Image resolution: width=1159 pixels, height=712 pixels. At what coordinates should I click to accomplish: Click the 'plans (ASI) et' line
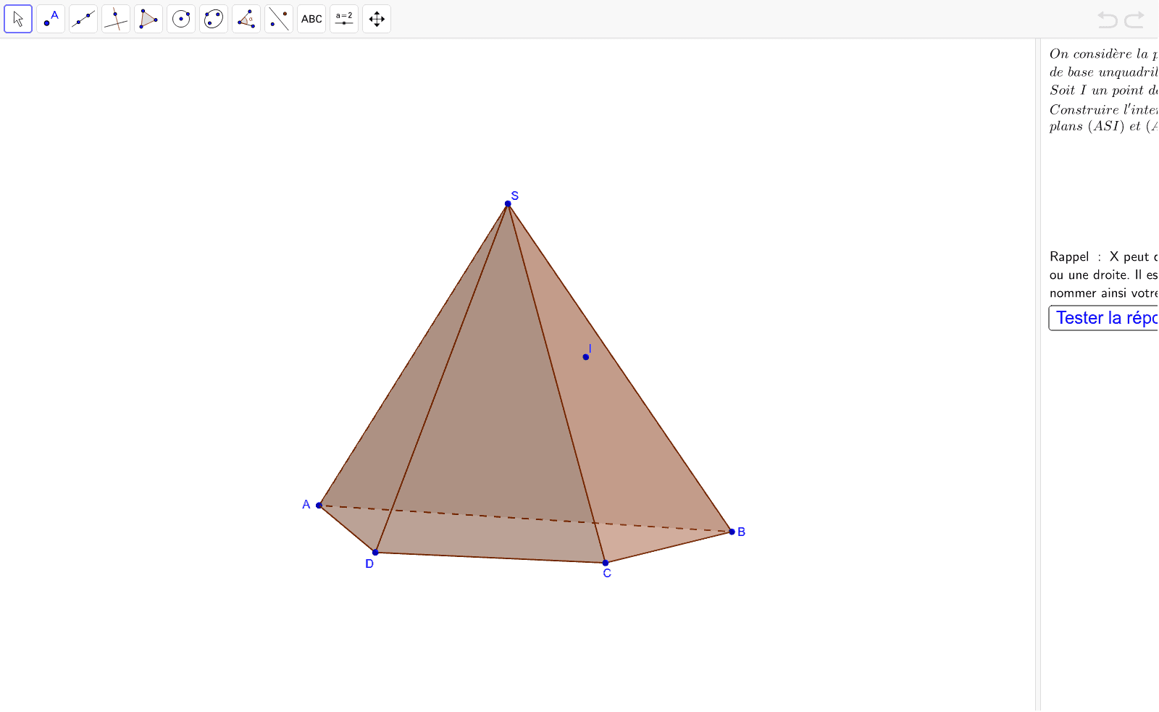(x=1095, y=126)
